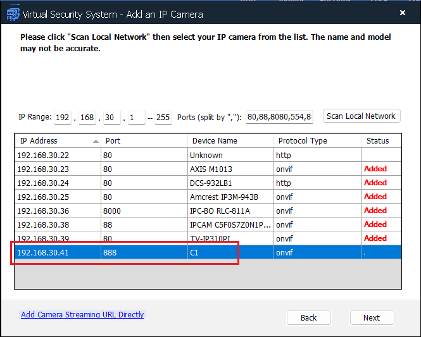The image size is (421, 337).
Task: Open Add Camera Streaming URL Directly link
Action: point(82,314)
